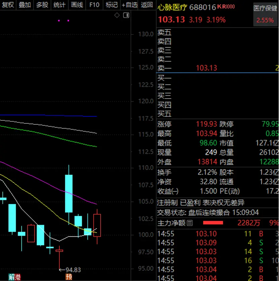Open F10 company information

(95, 5)
